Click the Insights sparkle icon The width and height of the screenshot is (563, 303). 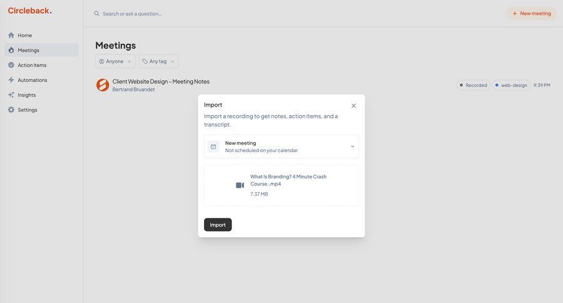[x=11, y=95]
